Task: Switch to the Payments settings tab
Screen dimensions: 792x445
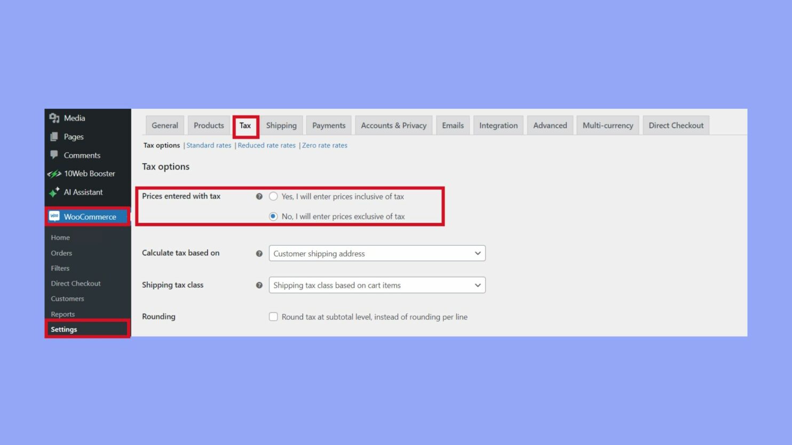Action: pos(328,125)
